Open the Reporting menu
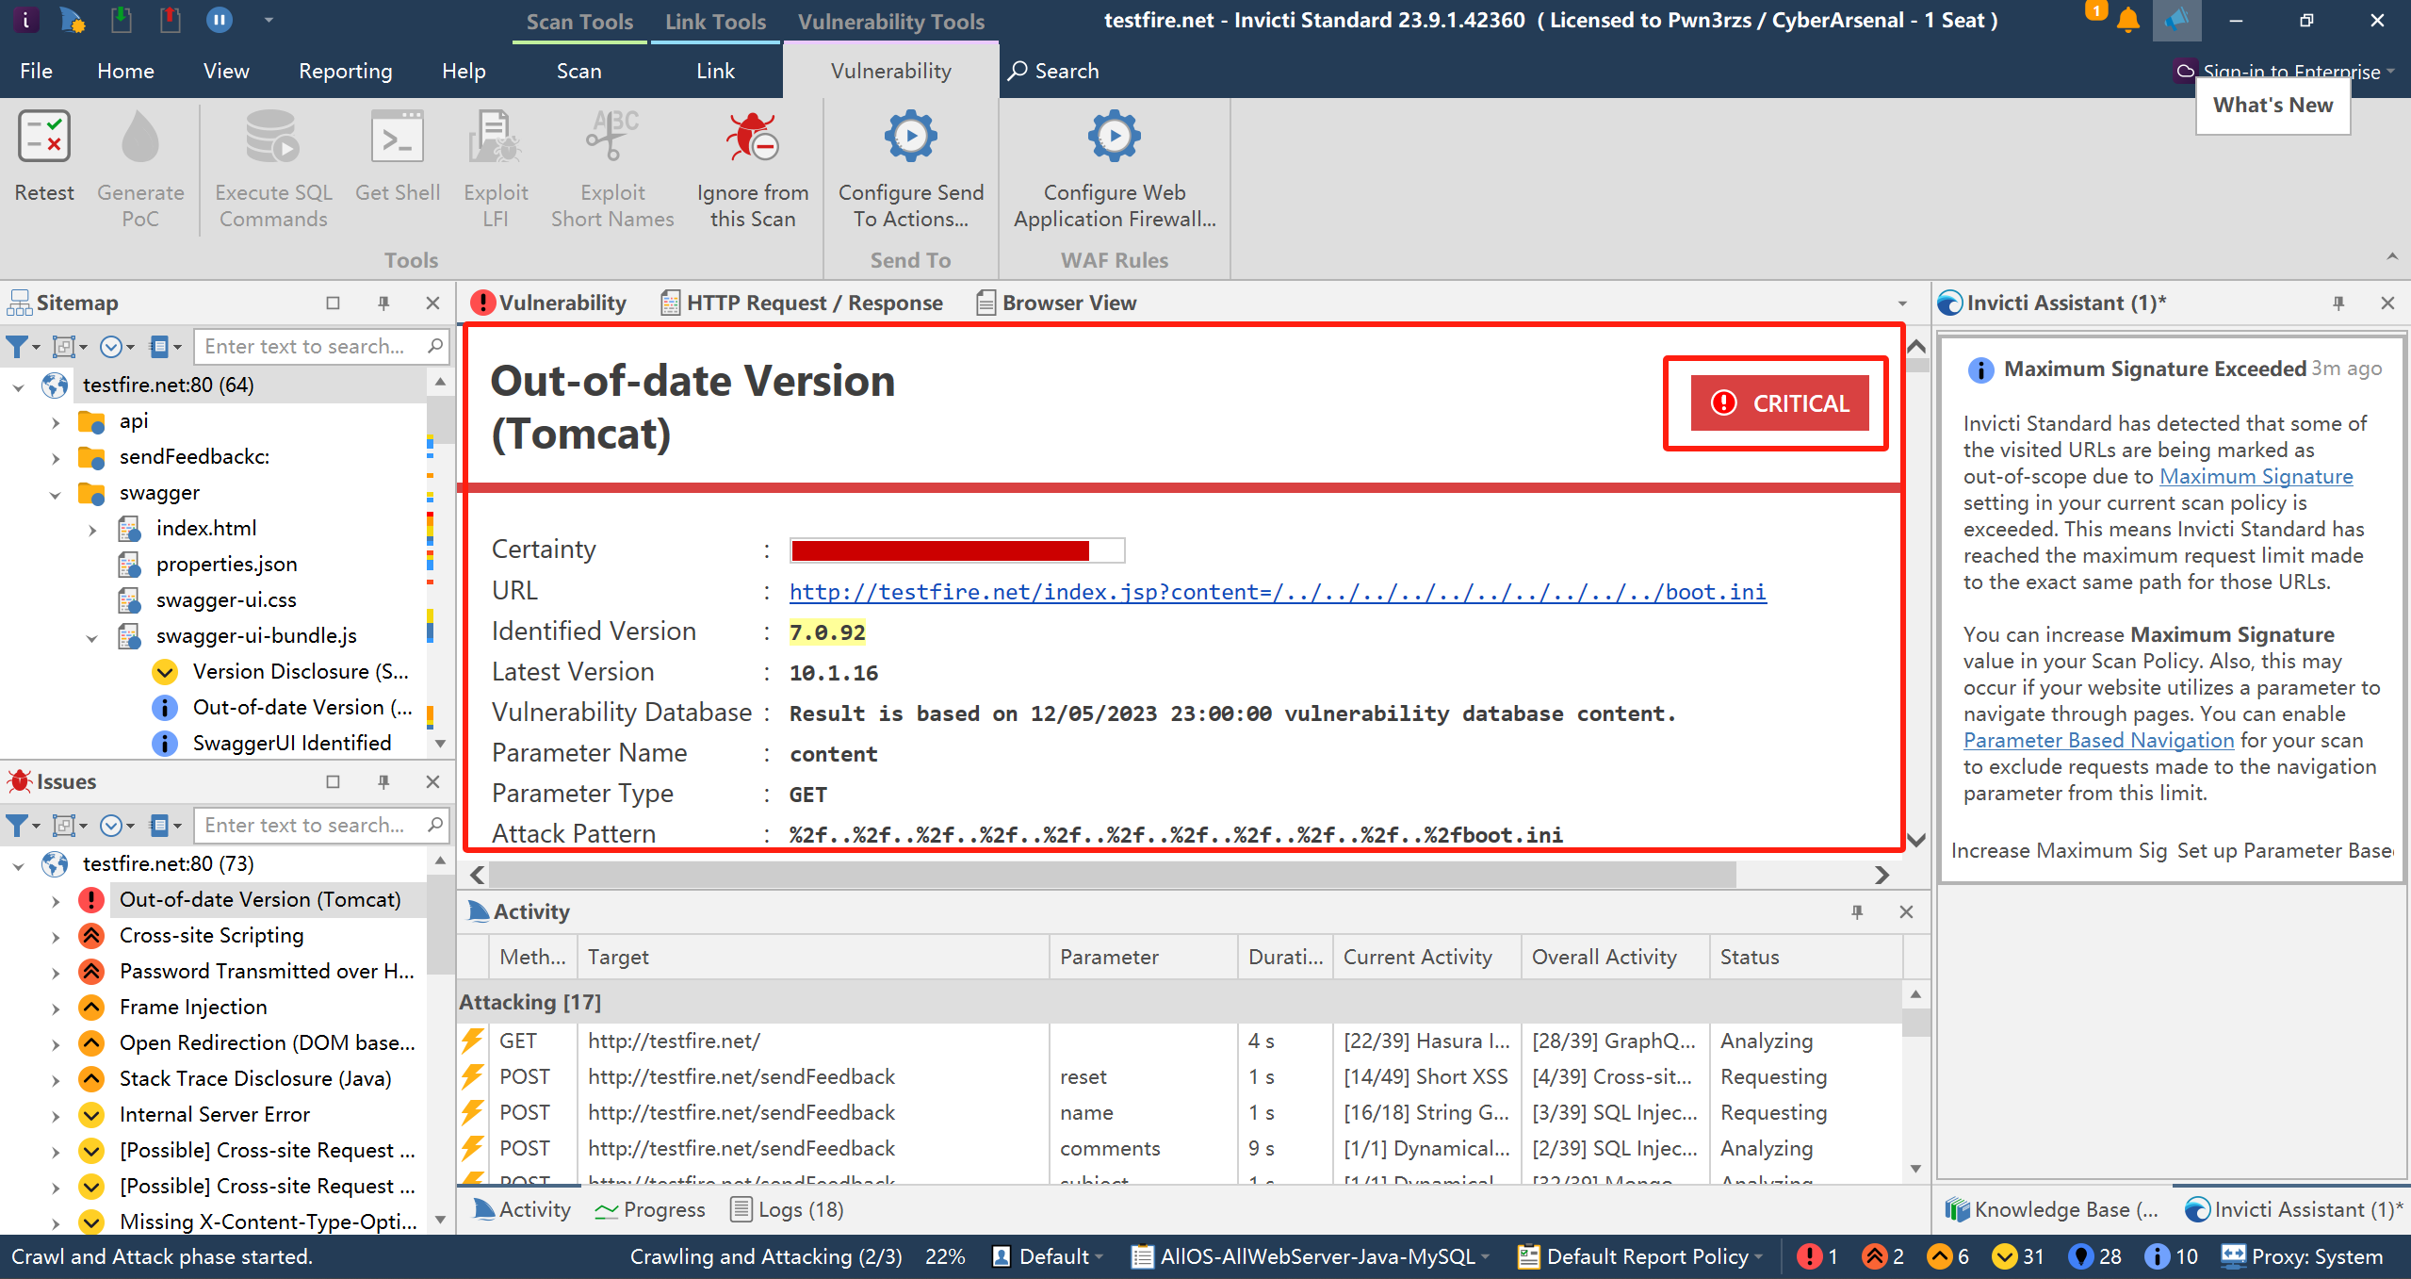The image size is (2411, 1279). 345,71
